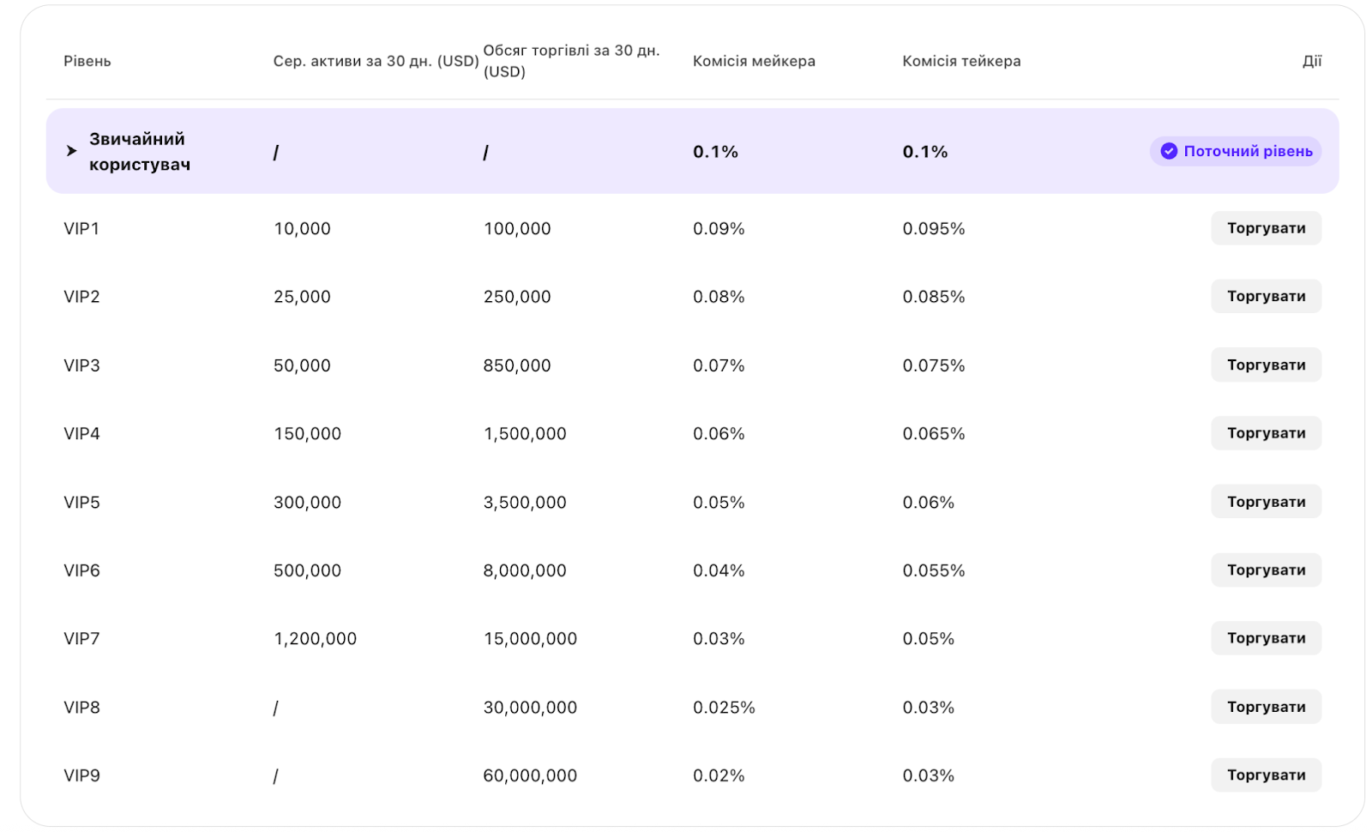Select the 30,000,000 trading volume for VIP8
Screen dimensions: 1372x832
click(x=530, y=708)
